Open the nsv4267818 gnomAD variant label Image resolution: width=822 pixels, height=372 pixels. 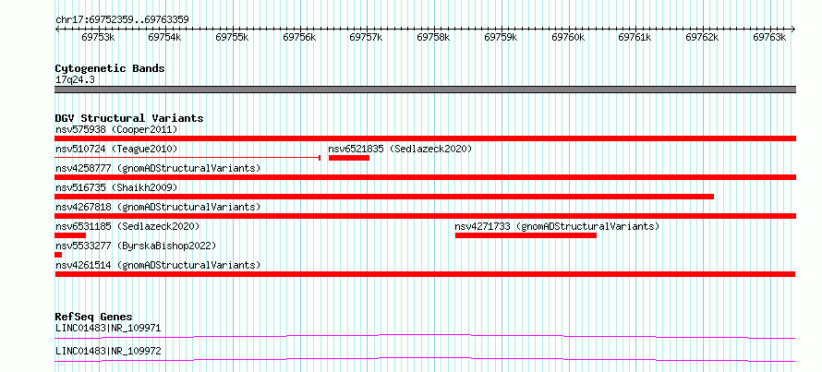point(158,207)
